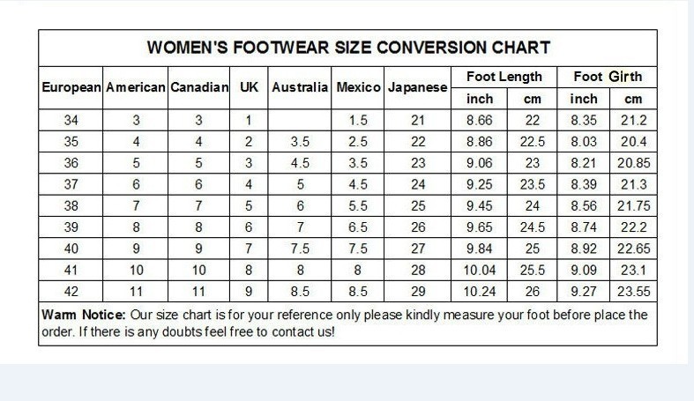Click the Foot Girth header
The height and width of the screenshot is (401, 694).
608,77
